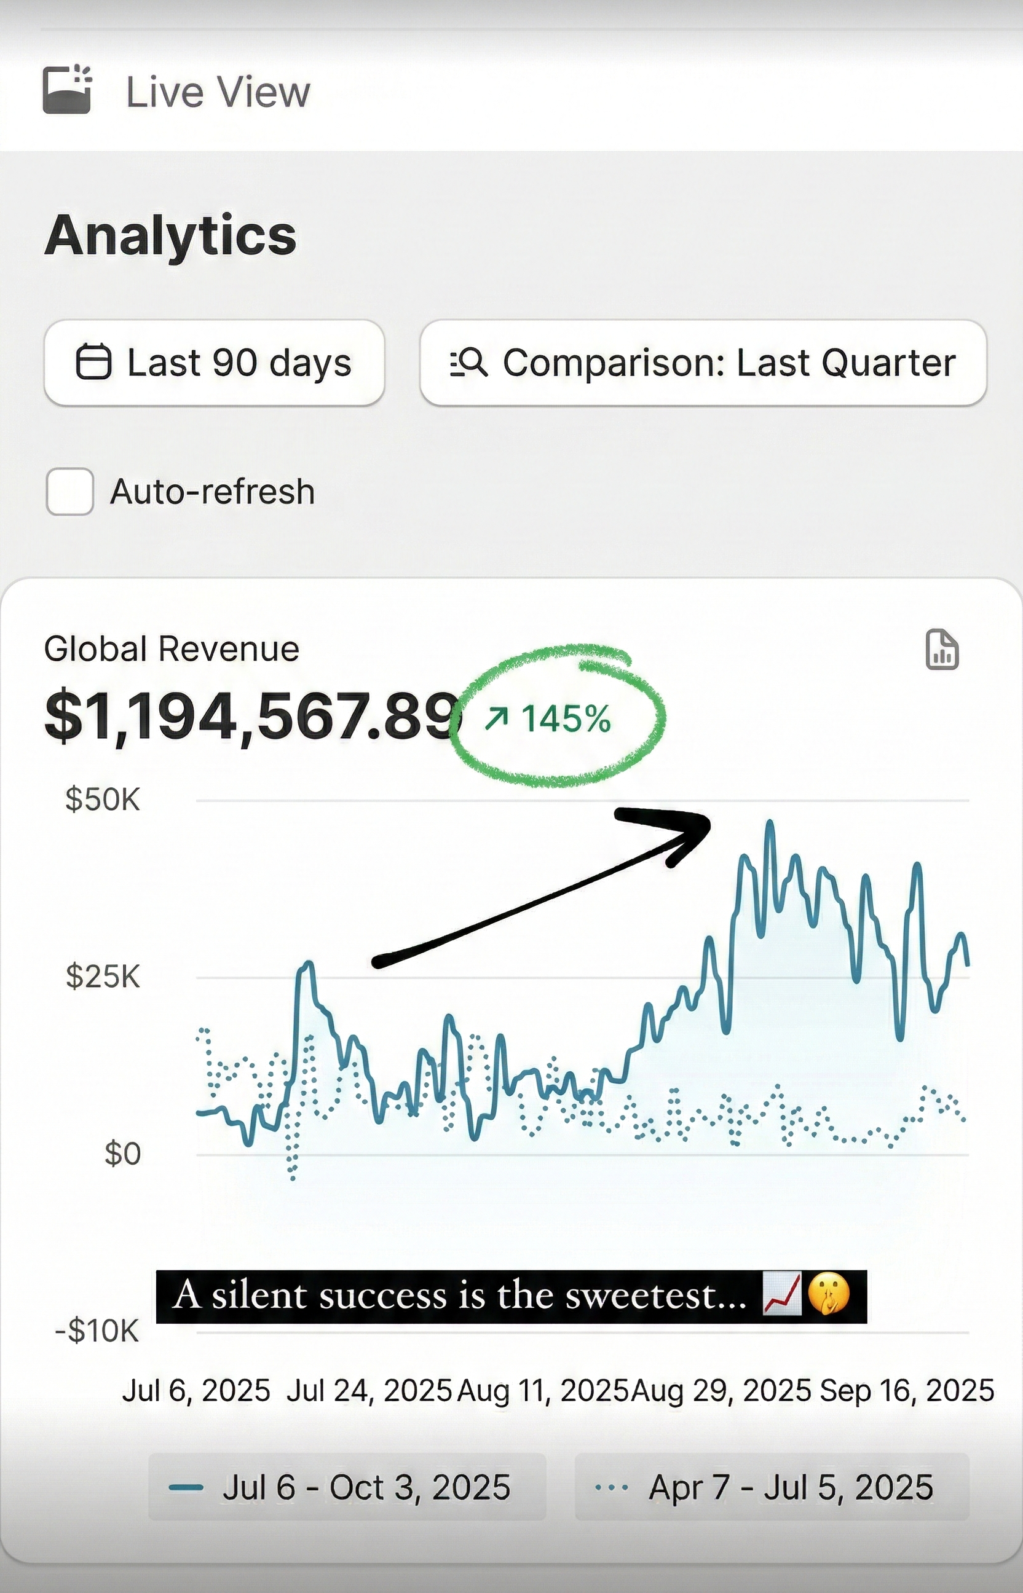Toggle the Jul 6 - Oct 3, 2025 series
This screenshot has width=1023, height=1593.
348,1486
